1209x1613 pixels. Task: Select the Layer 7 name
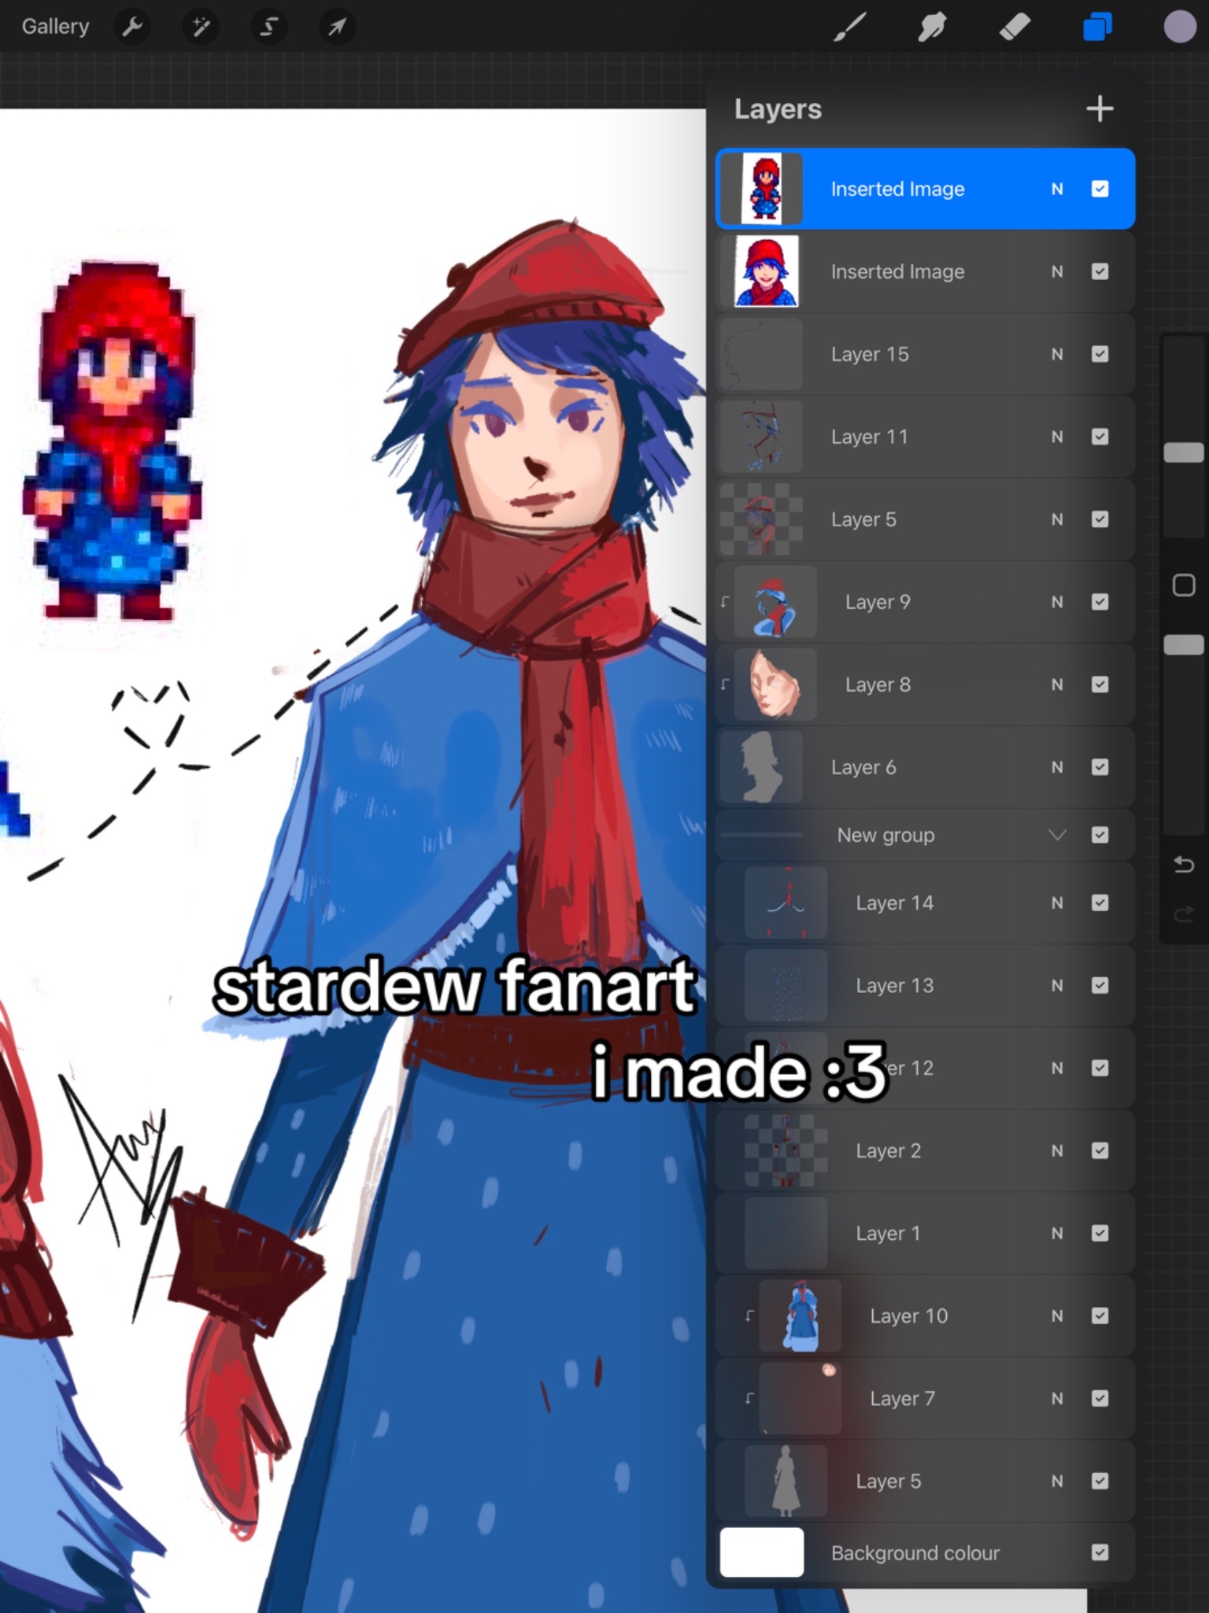(903, 1398)
